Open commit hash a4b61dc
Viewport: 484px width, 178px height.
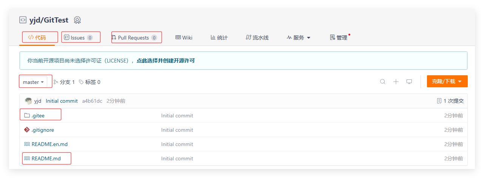pyautogui.click(x=92, y=101)
